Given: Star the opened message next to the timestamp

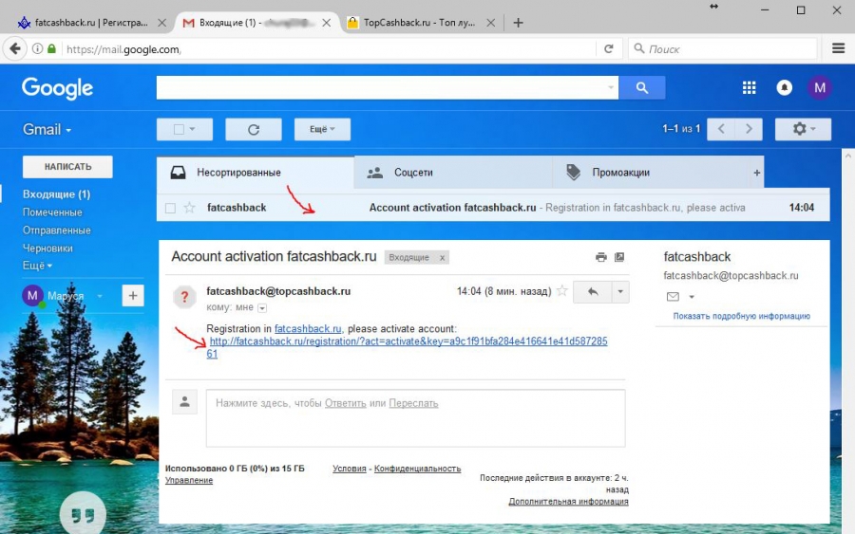Looking at the screenshot, I should coord(562,291).
